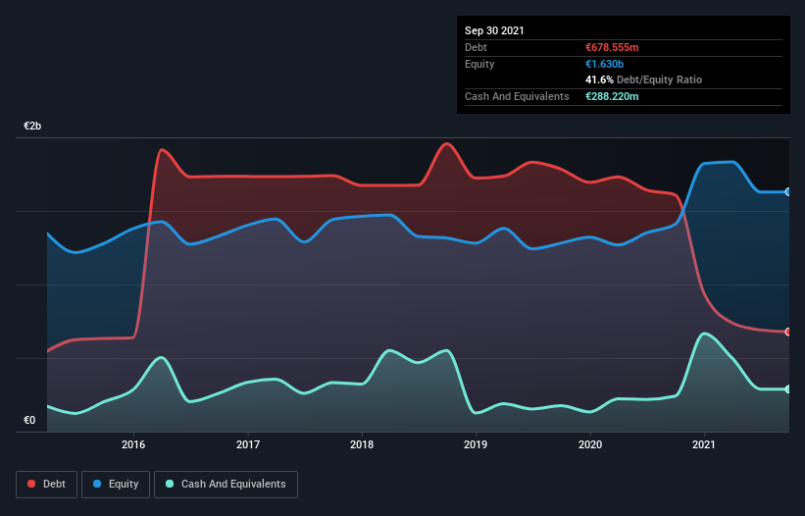The image size is (805, 516).
Task: Click the blue Equity legend dot
Action: pos(97,484)
